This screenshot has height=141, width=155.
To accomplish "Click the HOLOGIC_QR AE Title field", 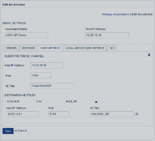I will [112, 114].
